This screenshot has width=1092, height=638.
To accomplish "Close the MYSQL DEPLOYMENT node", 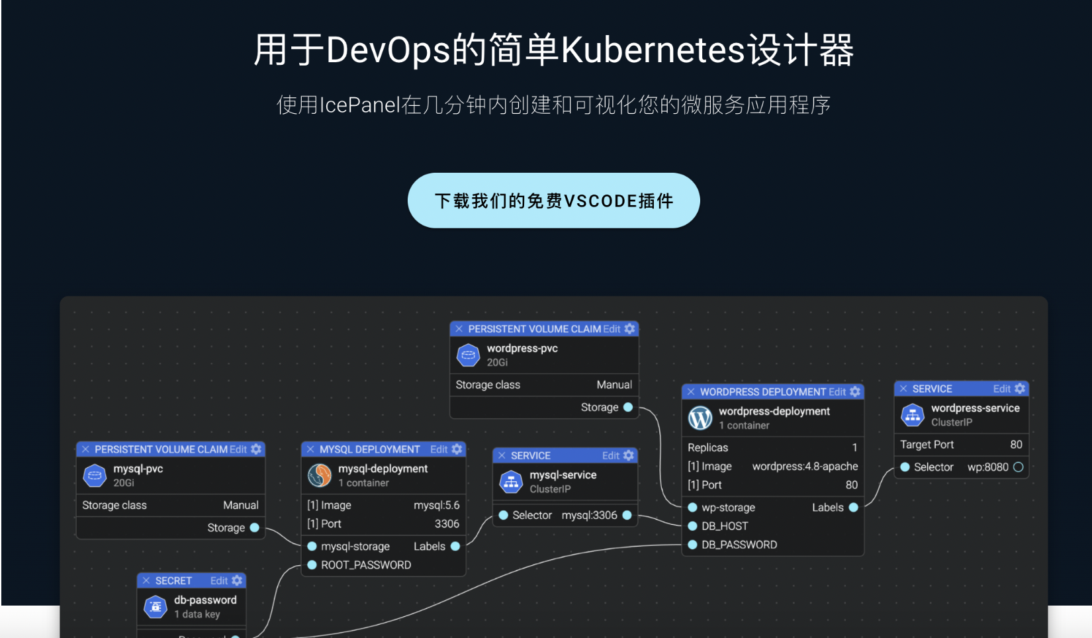I will pyautogui.click(x=310, y=449).
